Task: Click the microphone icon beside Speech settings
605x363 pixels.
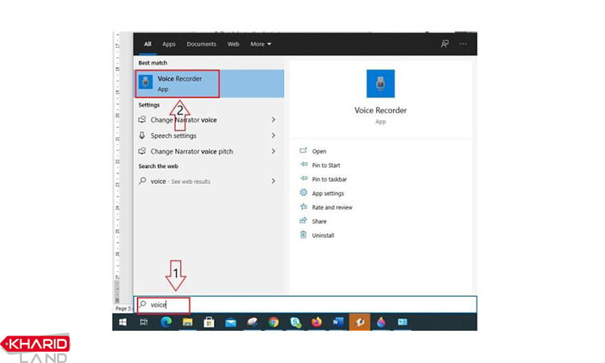Action: 142,136
